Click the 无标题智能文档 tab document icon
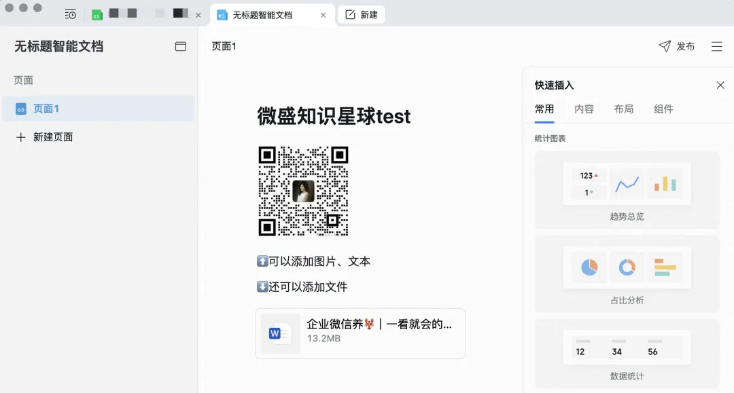The image size is (734, 393). [222, 15]
